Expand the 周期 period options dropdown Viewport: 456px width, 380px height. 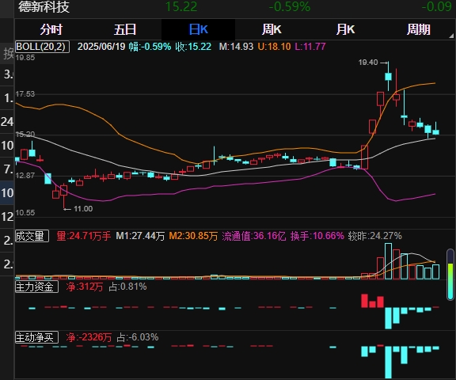[419, 29]
